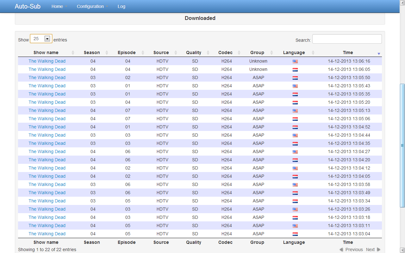Sort table by Show name column
Viewport: 405px width, 253px height.
pyautogui.click(x=46, y=52)
